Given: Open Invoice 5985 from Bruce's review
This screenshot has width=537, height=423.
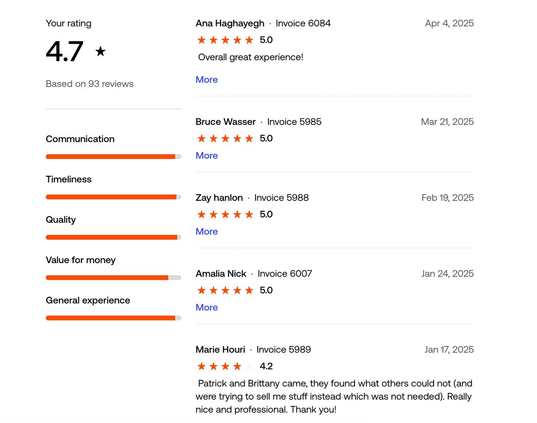Looking at the screenshot, I should click(294, 122).
